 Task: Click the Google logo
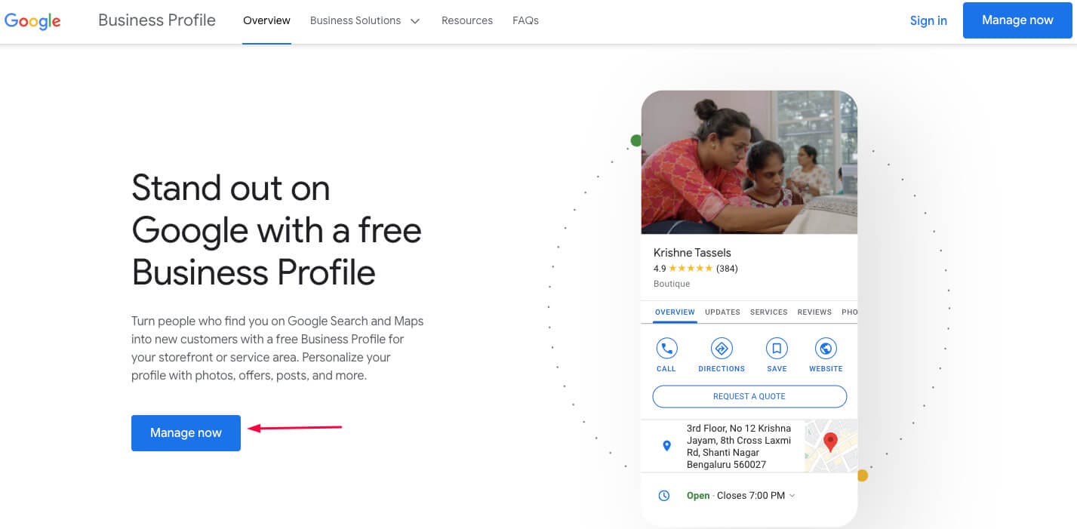(32, 21)
